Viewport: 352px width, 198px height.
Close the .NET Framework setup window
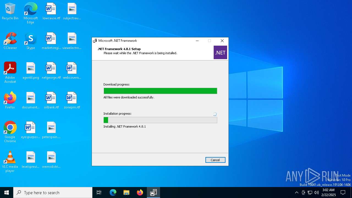(x=222, y=41)
